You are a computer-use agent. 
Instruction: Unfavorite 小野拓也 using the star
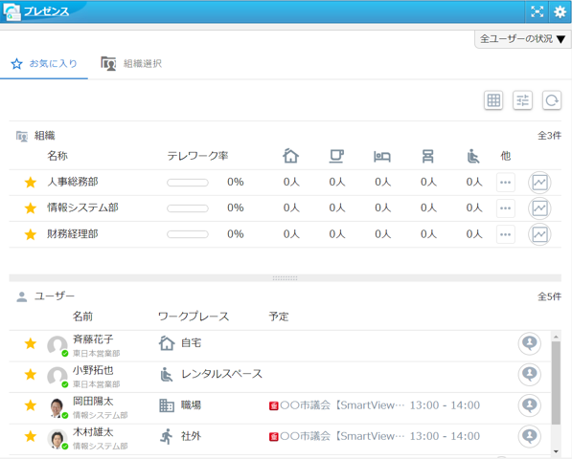[x=31, y=374]
